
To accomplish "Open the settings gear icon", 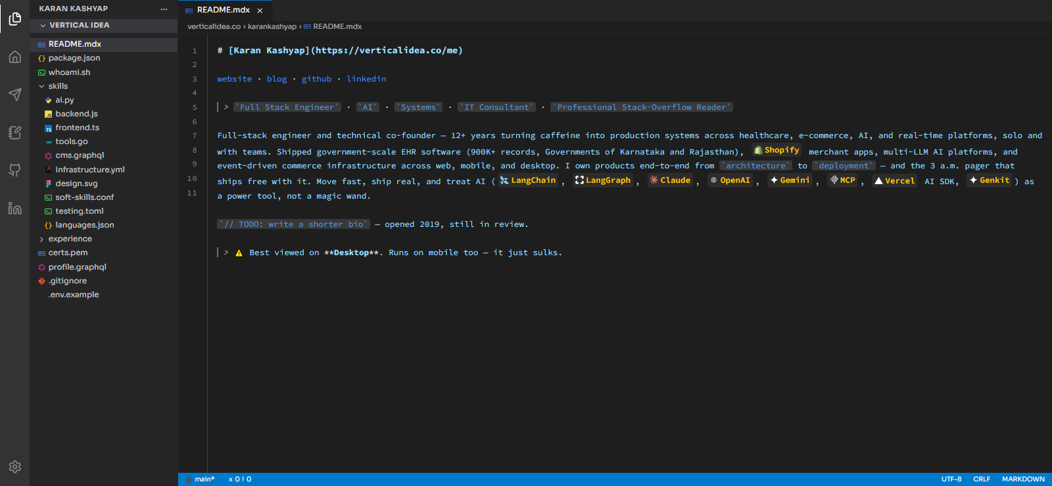I will (14, 467).
